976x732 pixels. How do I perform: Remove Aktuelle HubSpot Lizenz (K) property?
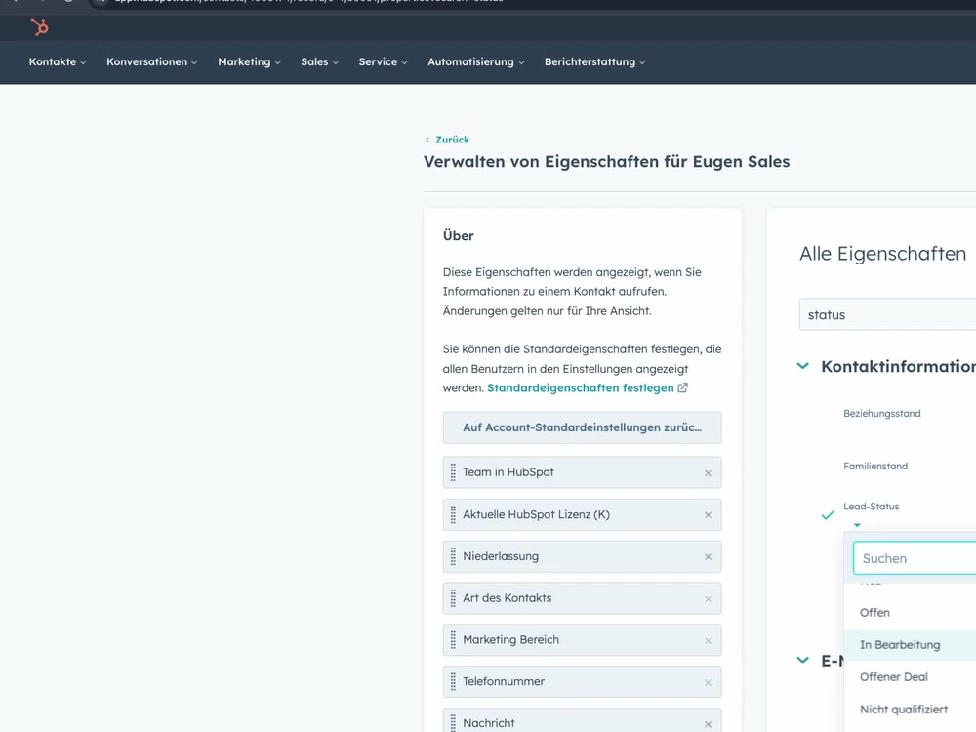coord(708,514)
